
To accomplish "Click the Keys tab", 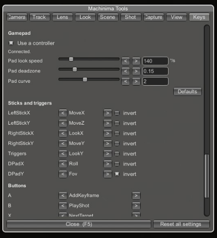I will click(199, 17).
